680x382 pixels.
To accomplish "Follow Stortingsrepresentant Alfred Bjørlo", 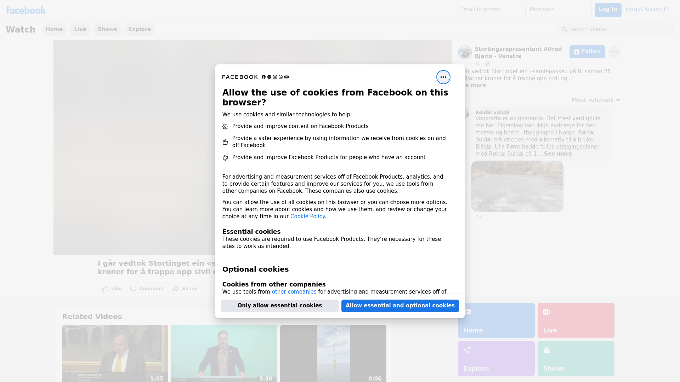I will [587, 52].
